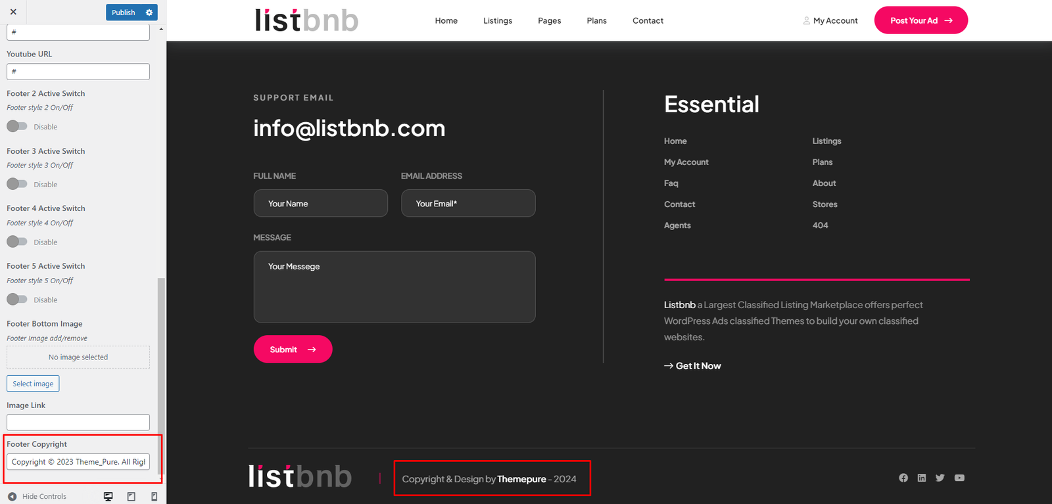1052x504 pixels.
Task: Click the Footer Copyright text field
Action: point(78,462)
